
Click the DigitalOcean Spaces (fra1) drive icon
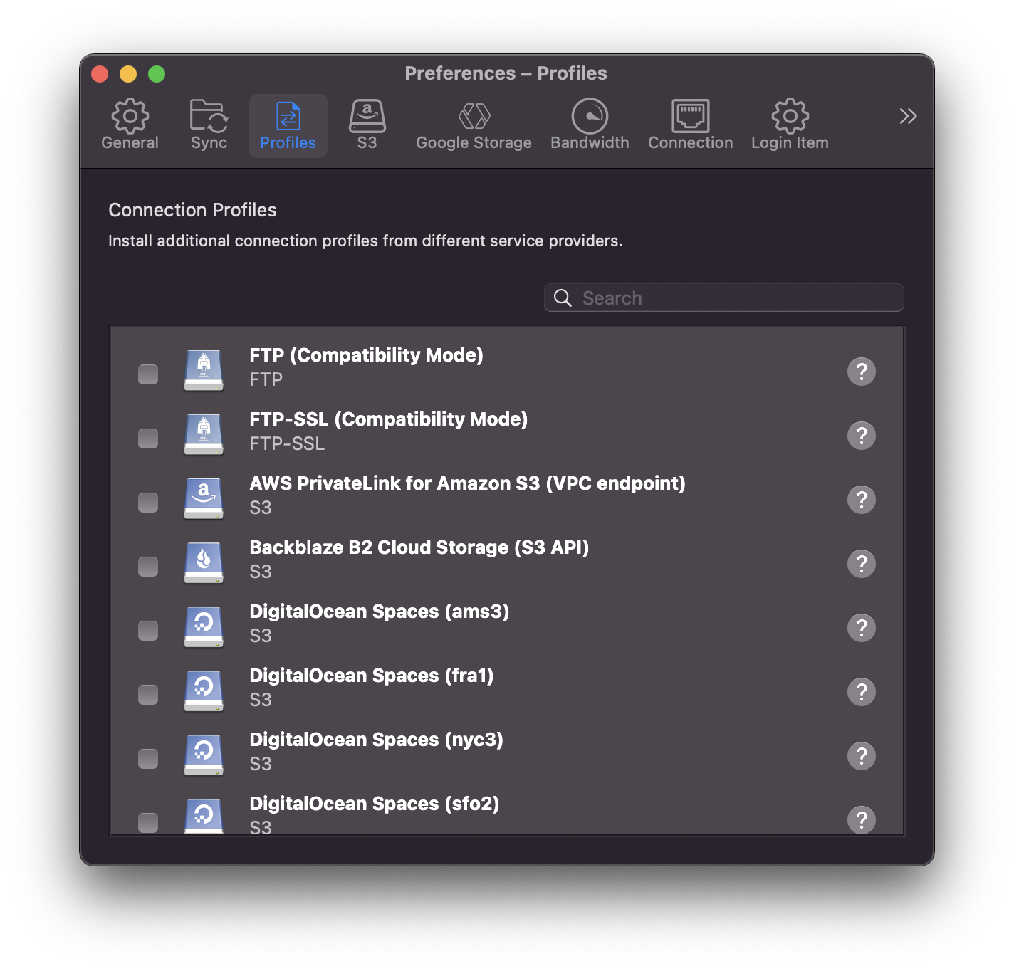click(x=204, y=691)
